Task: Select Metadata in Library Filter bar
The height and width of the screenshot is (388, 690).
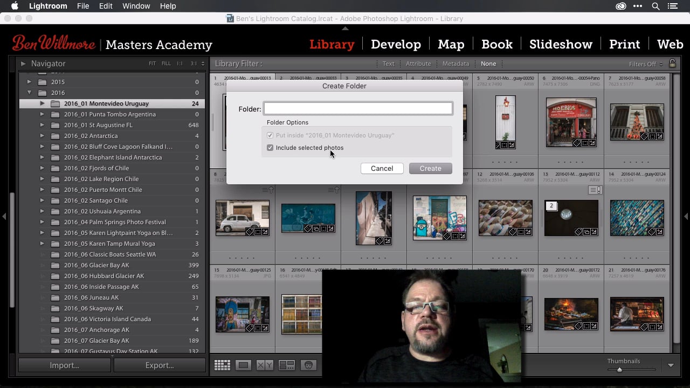Action: (456, 64)
